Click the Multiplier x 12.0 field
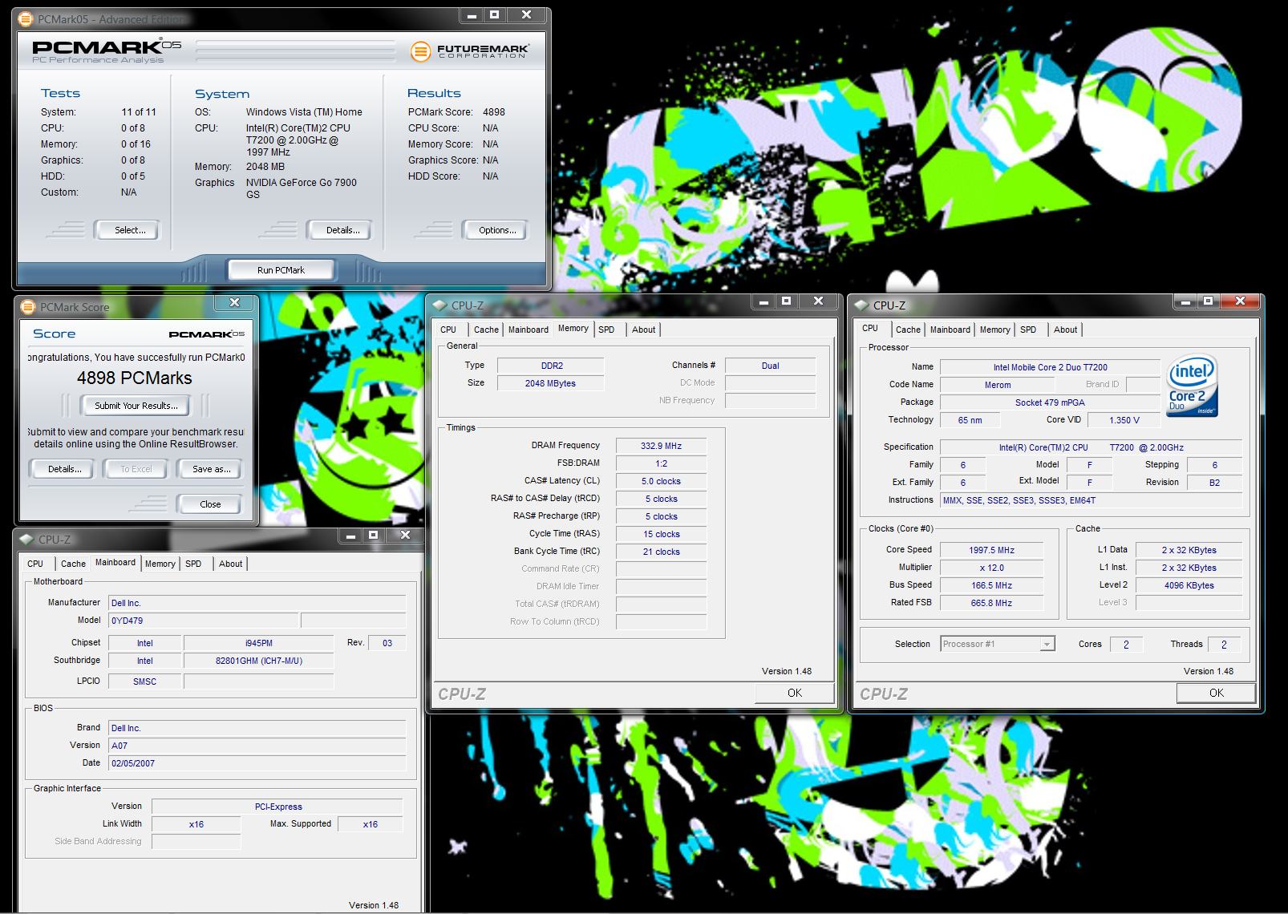The image size is (1288, 914). pos(992,568)
